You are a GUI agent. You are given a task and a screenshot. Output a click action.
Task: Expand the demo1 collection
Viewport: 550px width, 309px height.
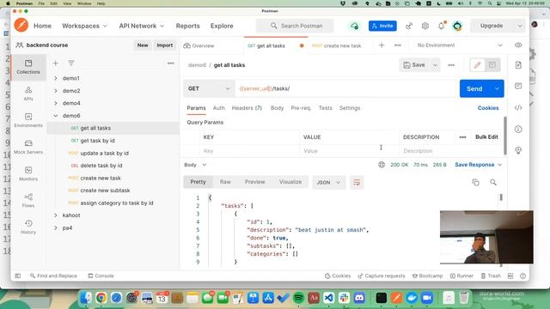coord(56,78)
